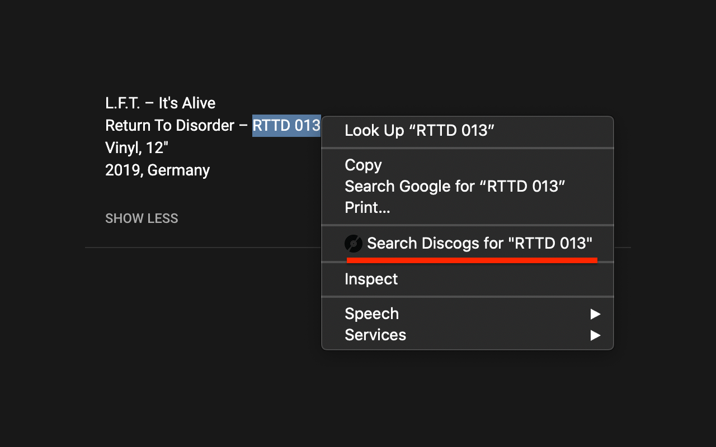This screenshot has width=716, height=447.
Task: Click the horizontal divider under SHOW LESS
Action: pos(201,247)
